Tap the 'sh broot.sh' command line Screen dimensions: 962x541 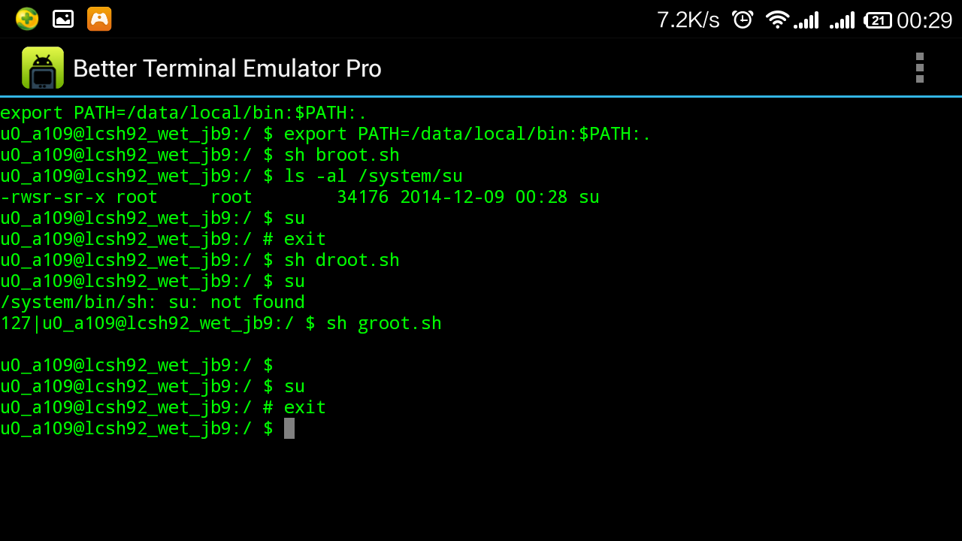[x=200, y=155]
